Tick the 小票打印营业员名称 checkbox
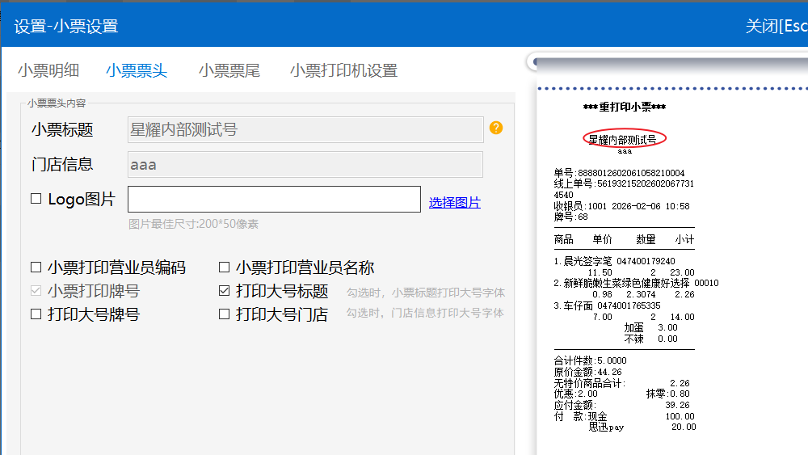Image resolution: width=808 pixels, height=455 pixels. click(225, 268)
